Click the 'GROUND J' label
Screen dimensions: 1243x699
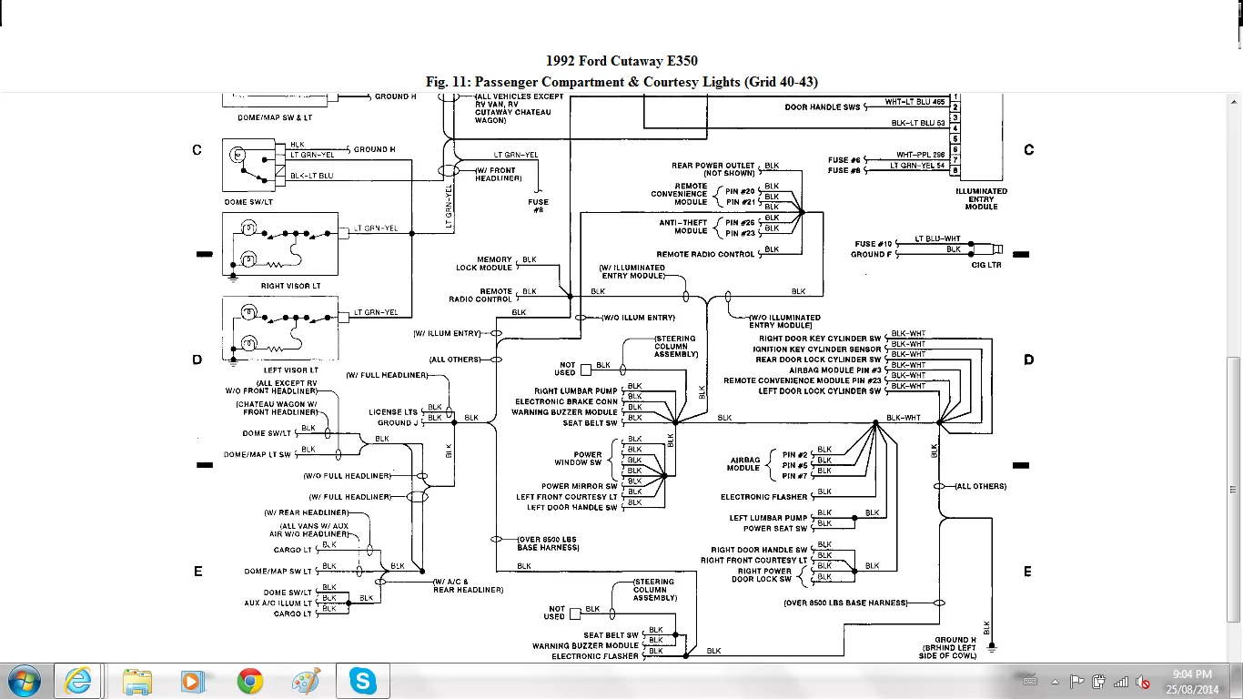[x=398, y=423]
